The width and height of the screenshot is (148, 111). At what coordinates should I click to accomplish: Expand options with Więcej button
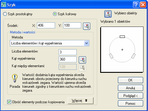point(81,101)
